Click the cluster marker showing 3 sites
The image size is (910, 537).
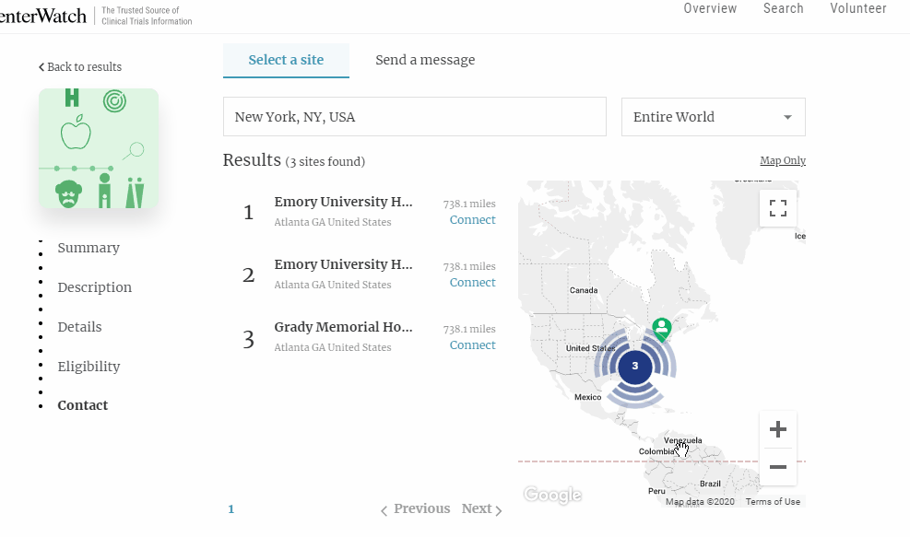[634, 367]
